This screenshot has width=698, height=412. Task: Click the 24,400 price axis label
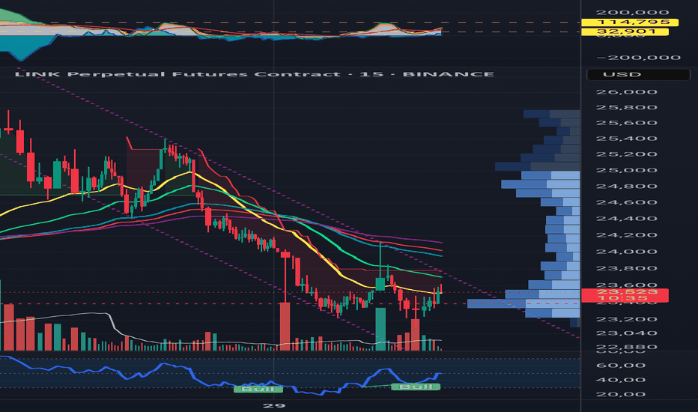(x=627, y=219)
